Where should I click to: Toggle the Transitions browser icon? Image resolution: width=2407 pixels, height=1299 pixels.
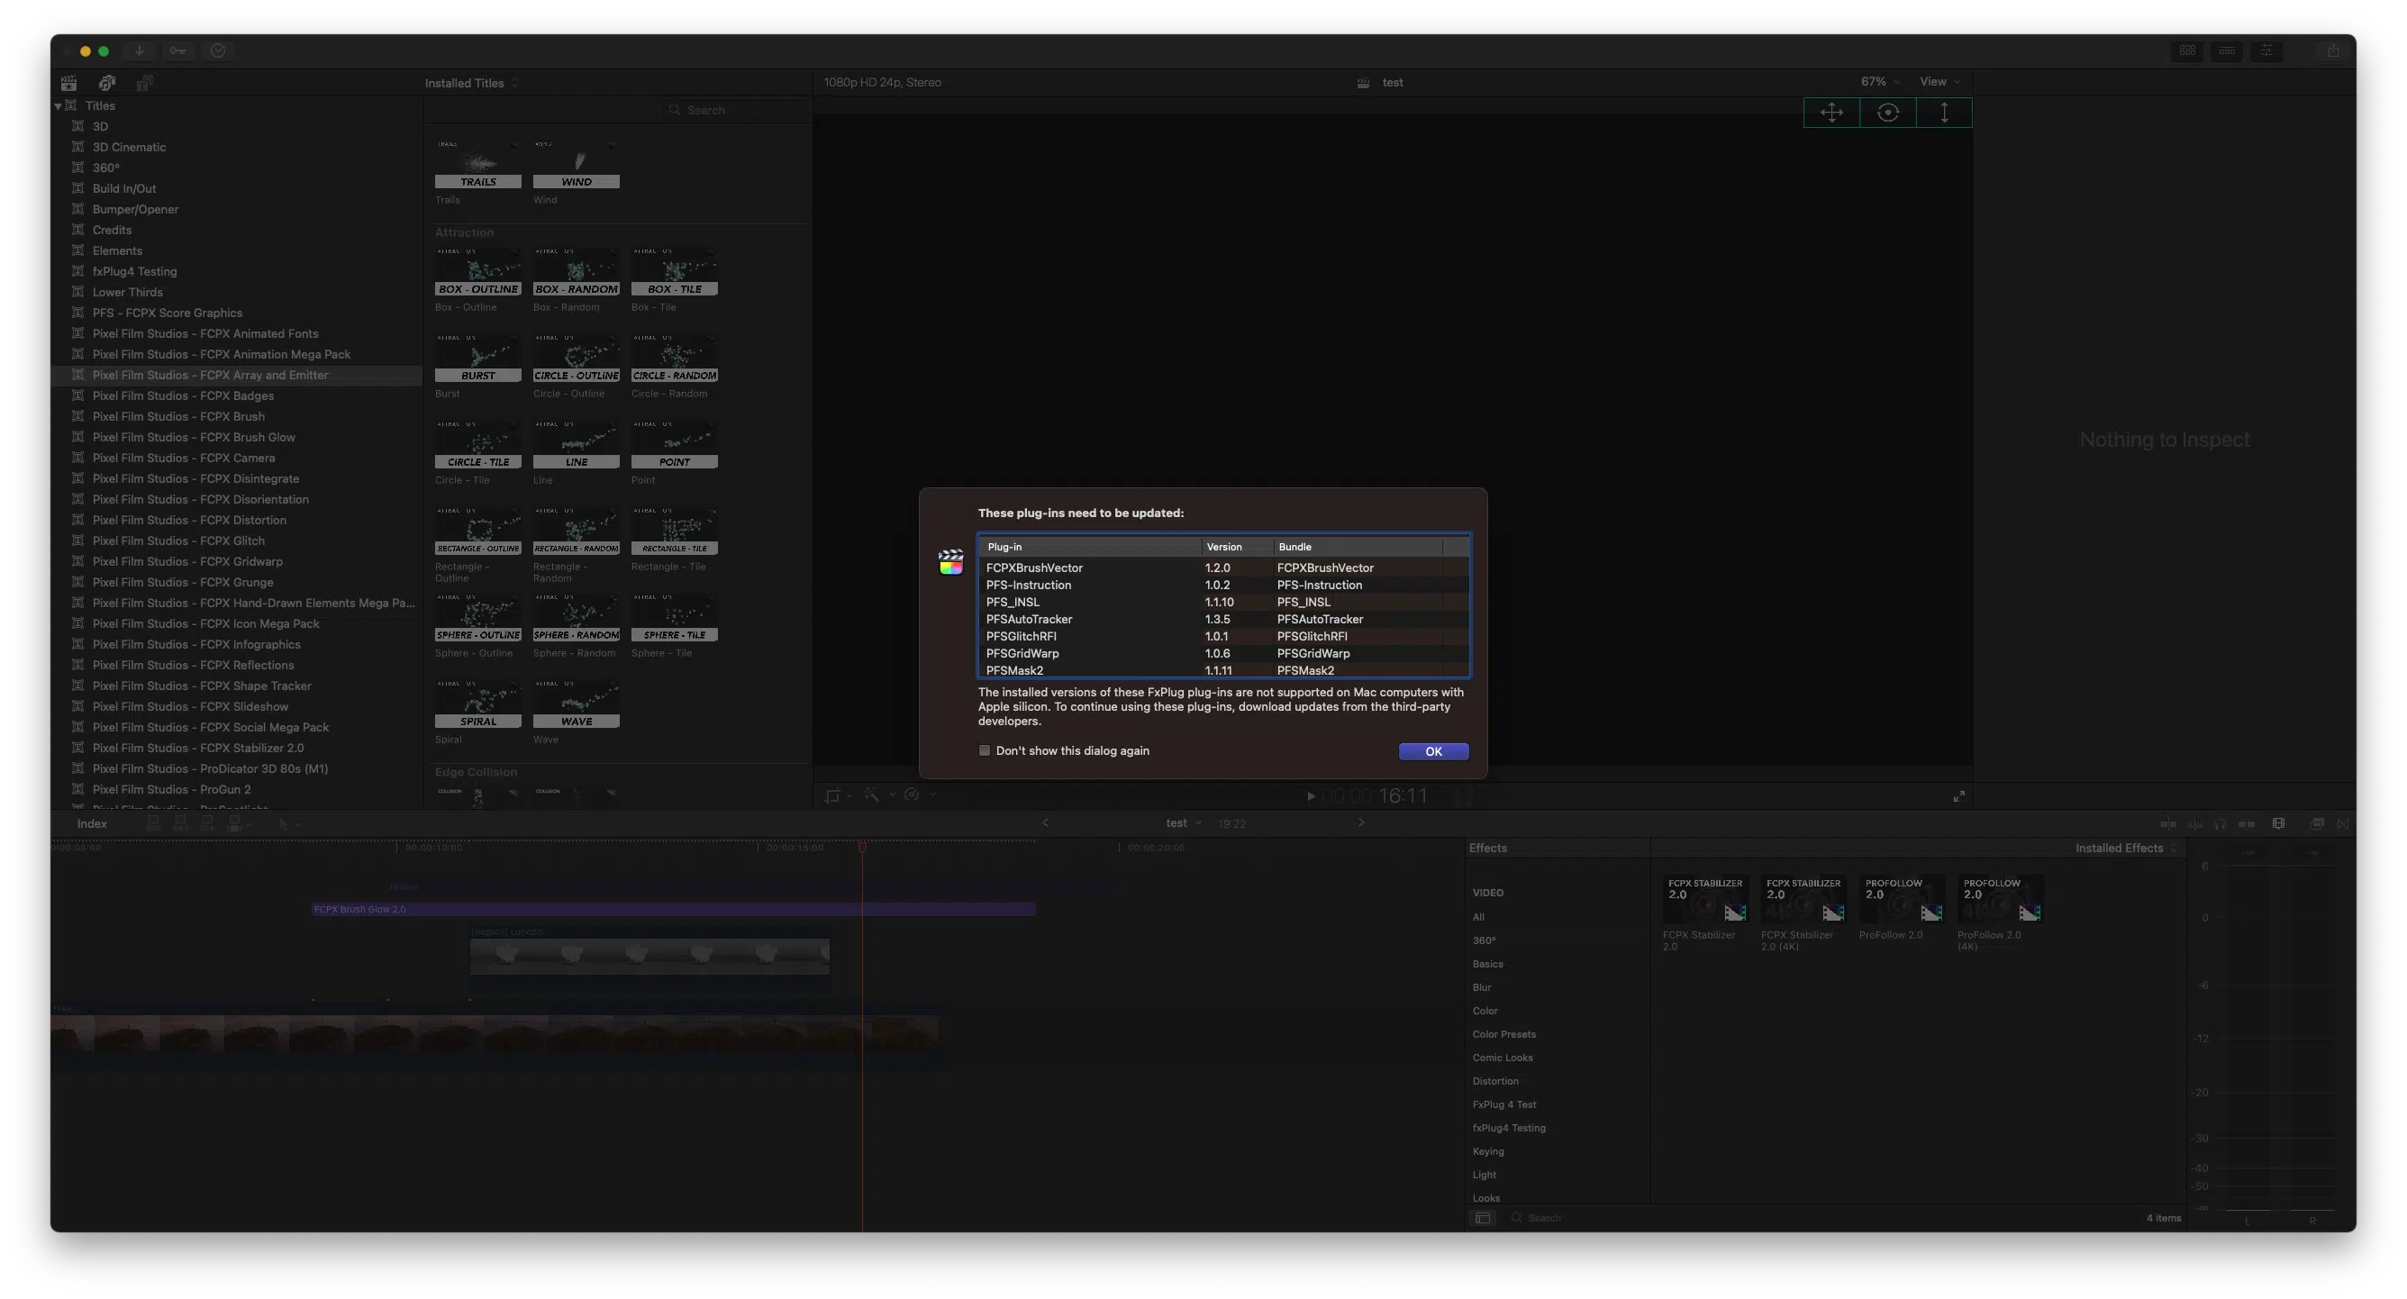tap(2343, 823)
